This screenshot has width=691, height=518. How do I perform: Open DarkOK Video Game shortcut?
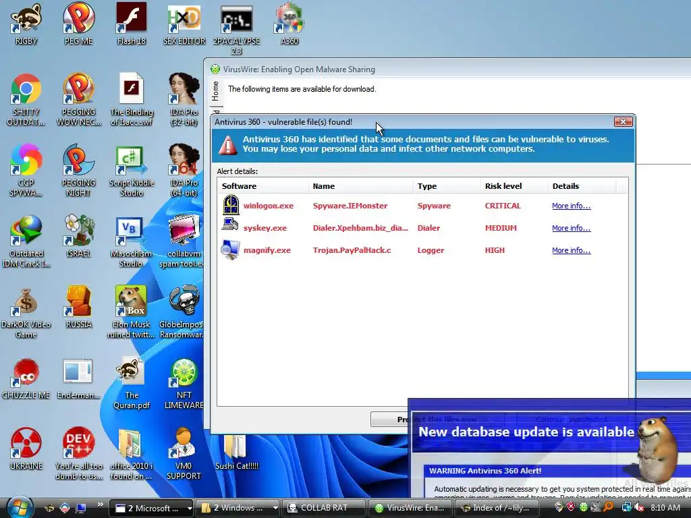(26, 312)
